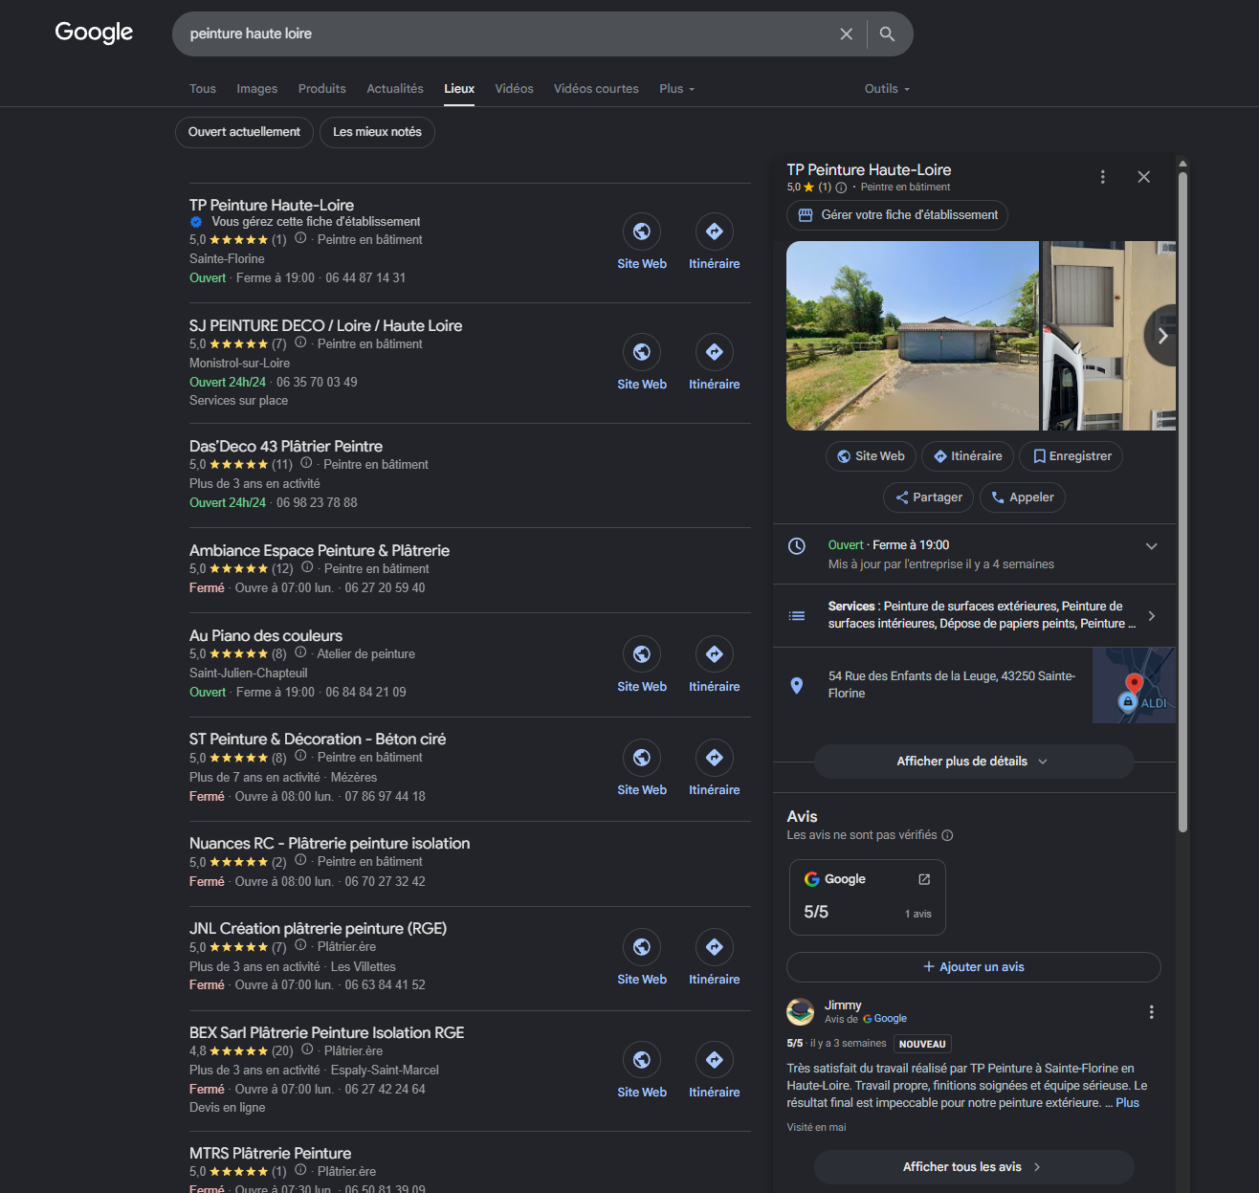
Task: Select the Lieux tab
Action: pyautogui.click(x=459, y=89)
